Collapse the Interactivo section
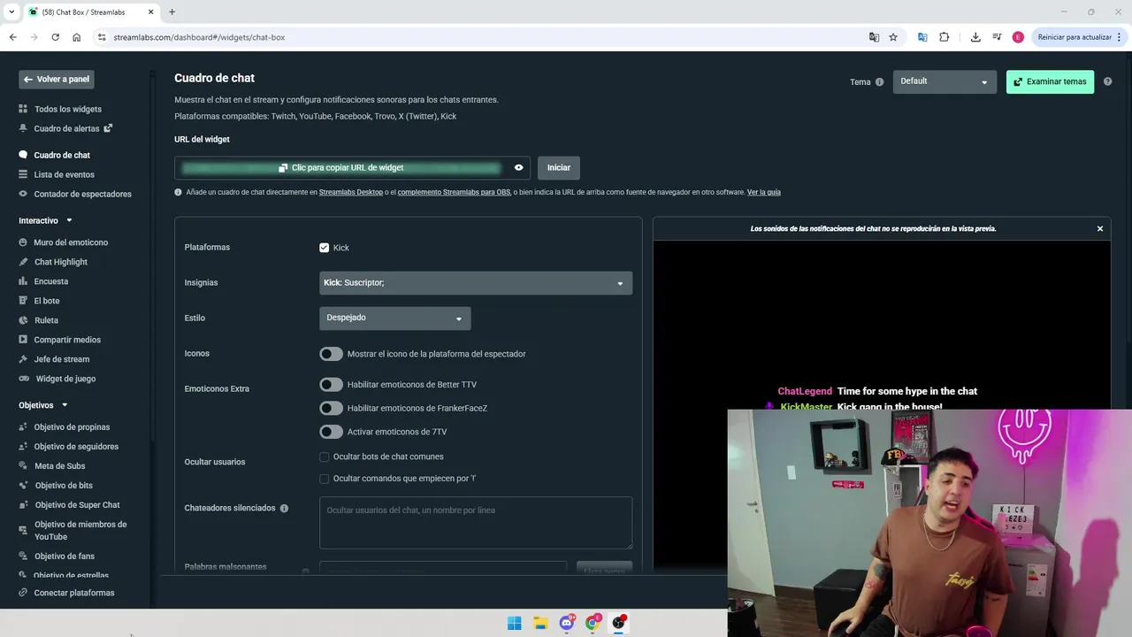1132x637 pixels. (45, 220)
